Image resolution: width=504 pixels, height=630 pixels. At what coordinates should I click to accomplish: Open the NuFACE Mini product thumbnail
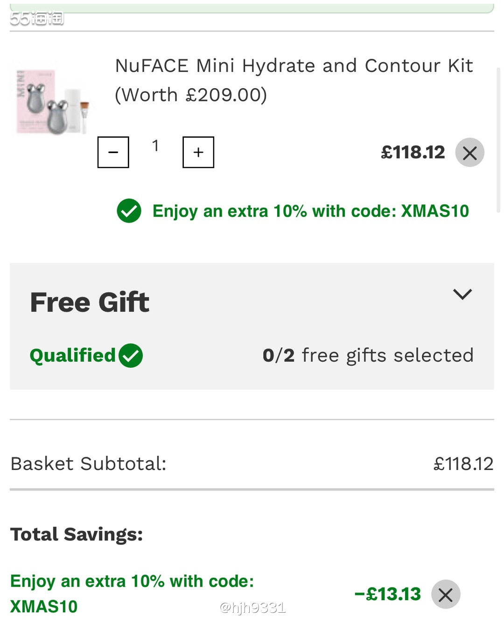52,99
